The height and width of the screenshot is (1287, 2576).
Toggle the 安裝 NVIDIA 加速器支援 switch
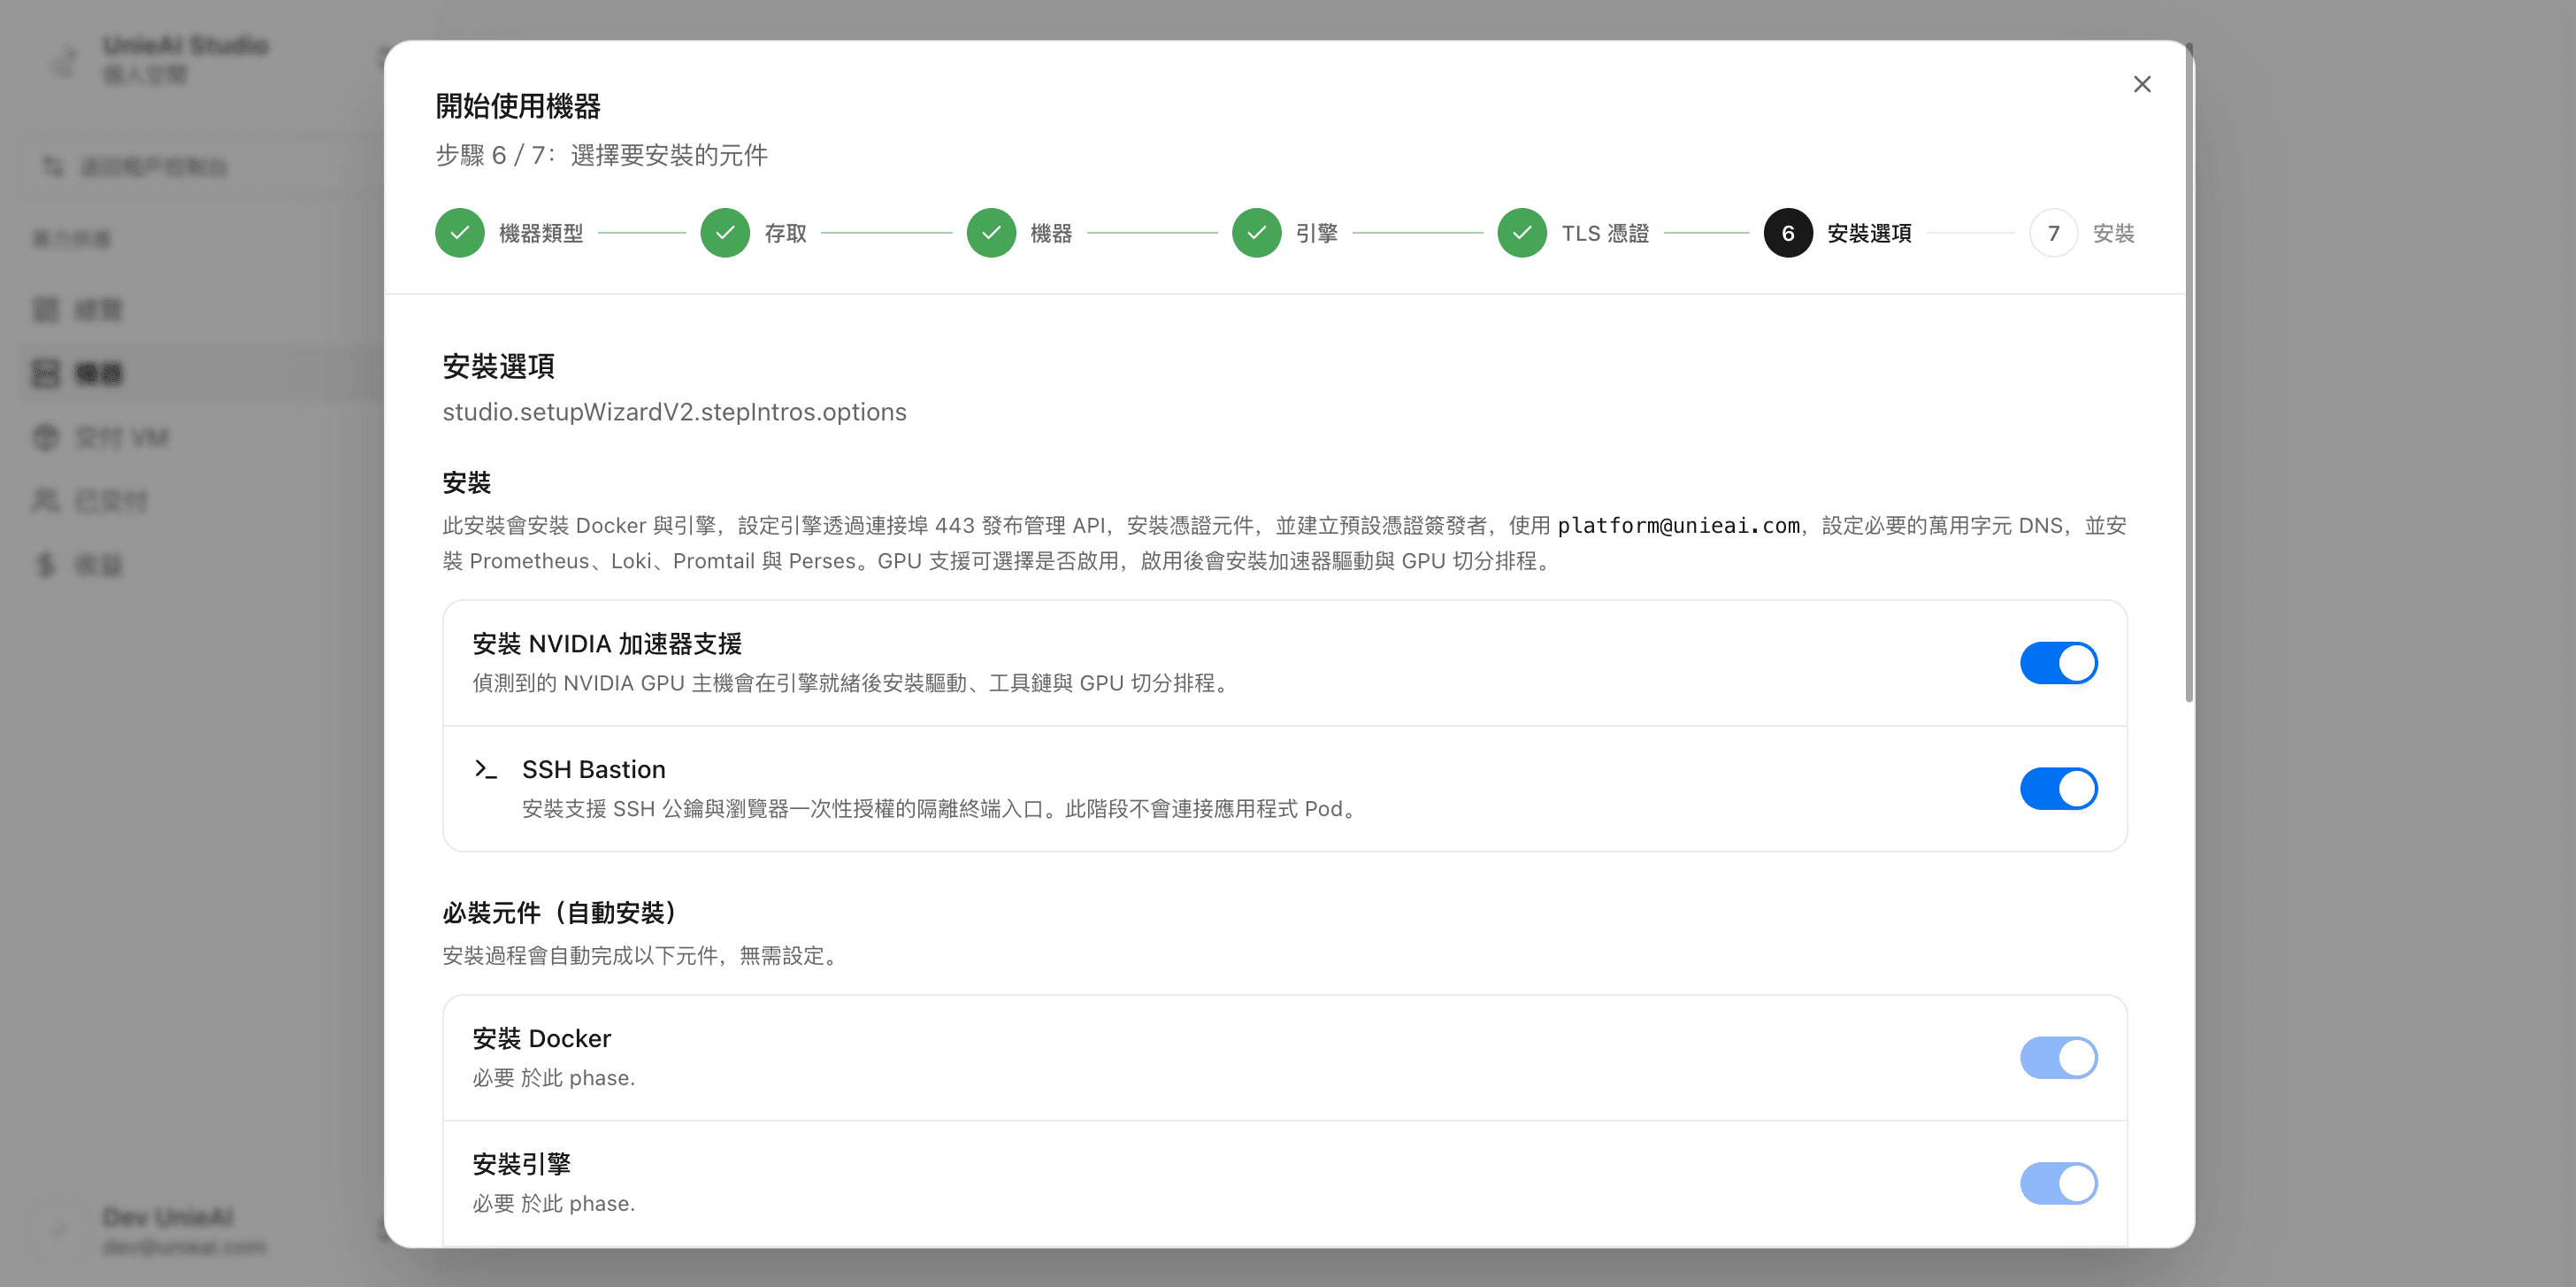coord(2058,662)
